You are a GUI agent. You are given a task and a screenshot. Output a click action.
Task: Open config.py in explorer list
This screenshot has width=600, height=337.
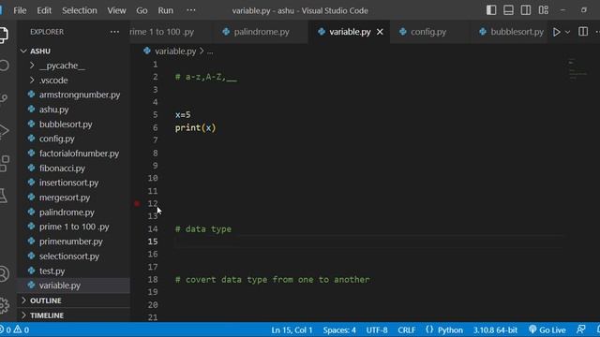(73, 139)
